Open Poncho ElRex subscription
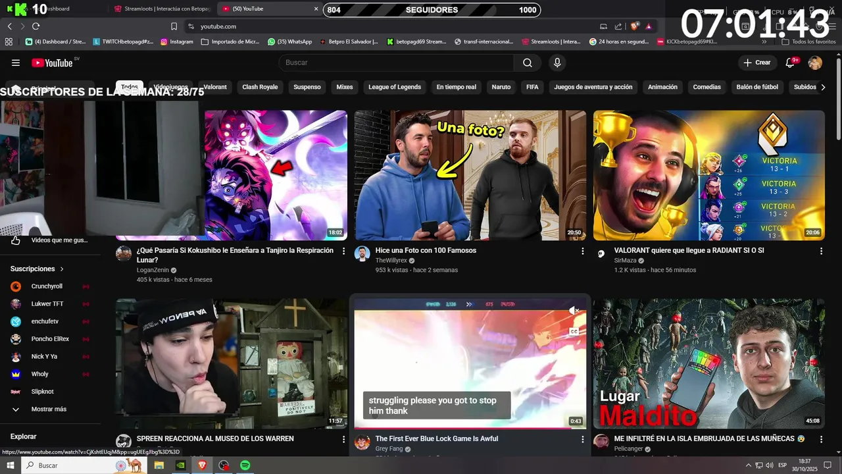Screen dimensions: 842x474 click(50, 339)
